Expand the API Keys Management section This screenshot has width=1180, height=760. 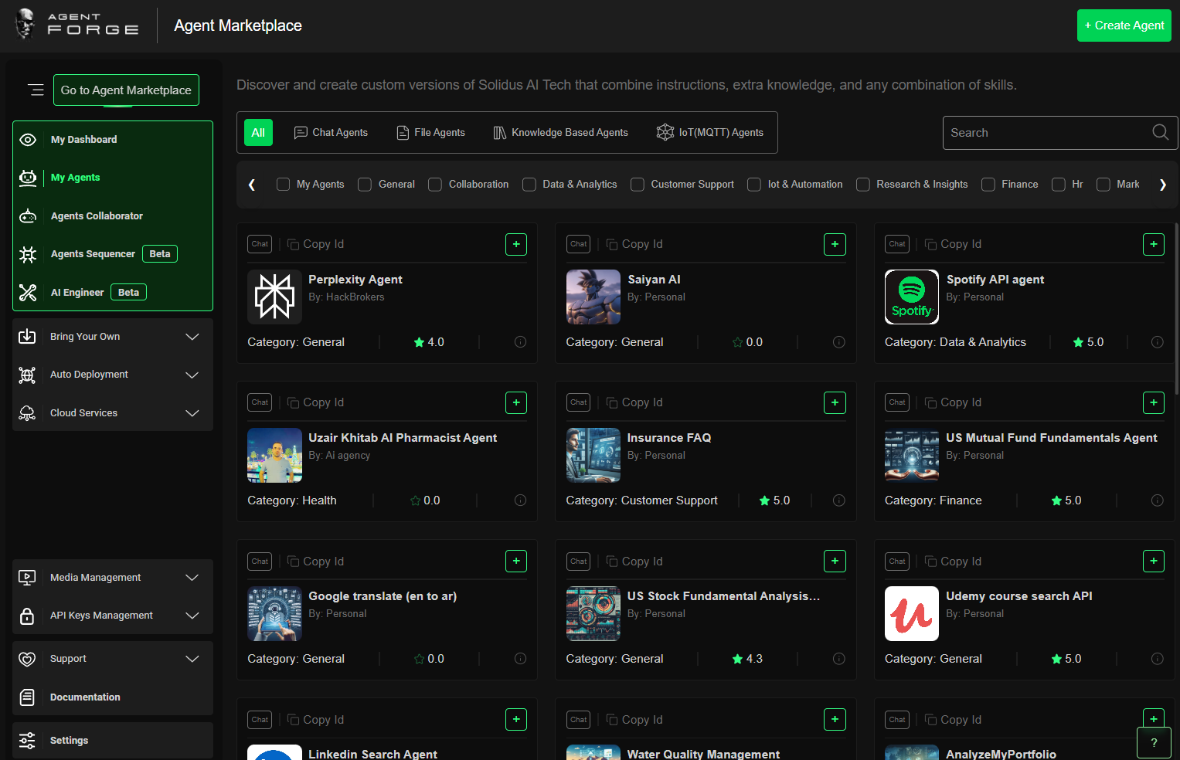tap(192, 616)
